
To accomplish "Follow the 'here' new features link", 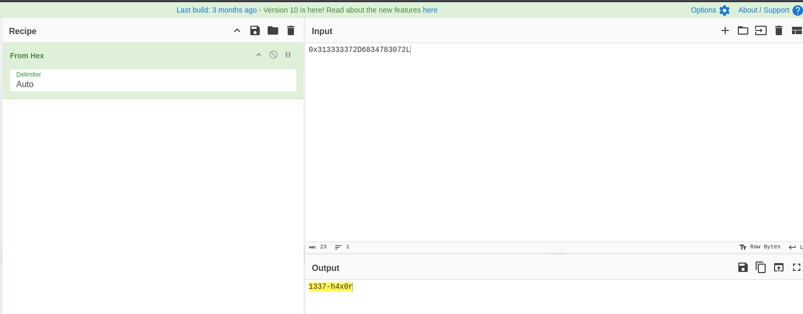I will (x=430, y=10).
